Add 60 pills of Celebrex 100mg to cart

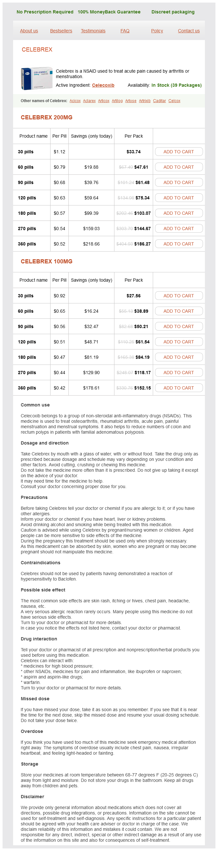pos(178,311)
